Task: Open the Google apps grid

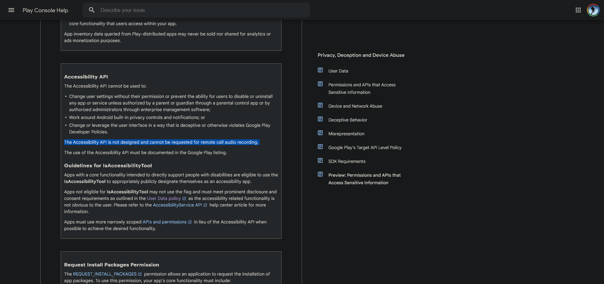Action: (x=578, y=10)
